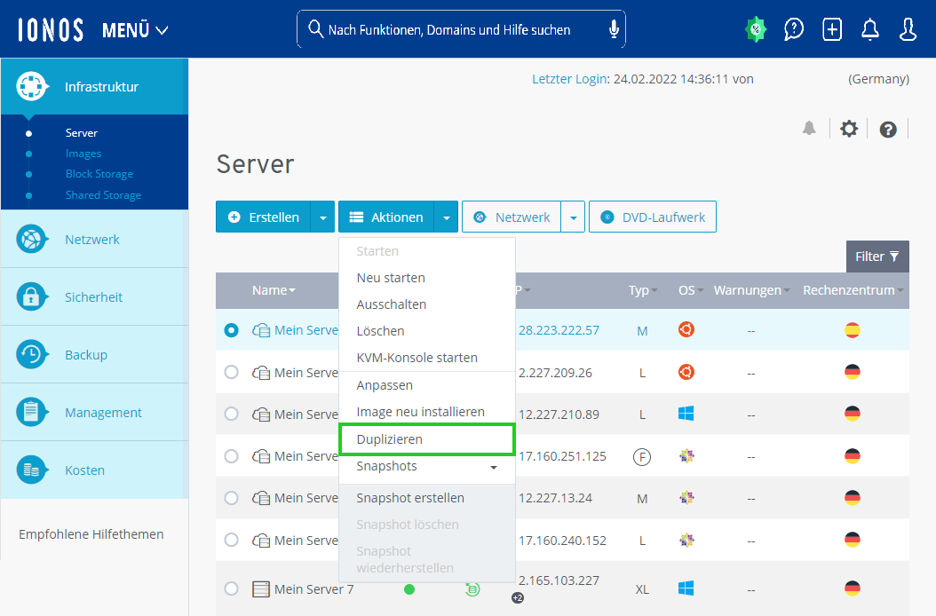This screenshot has width=936, height=616.
Task: Open Shared Storage in sidebar
Action: click(103, 195)
